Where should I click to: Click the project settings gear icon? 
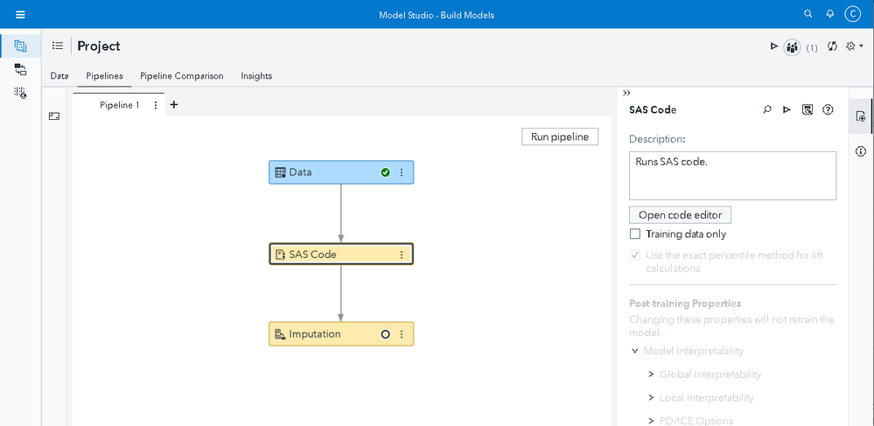pyautogui.click(x=851, y=46)
